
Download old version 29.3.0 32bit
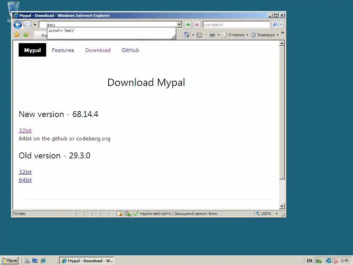(x=25, y=172)
